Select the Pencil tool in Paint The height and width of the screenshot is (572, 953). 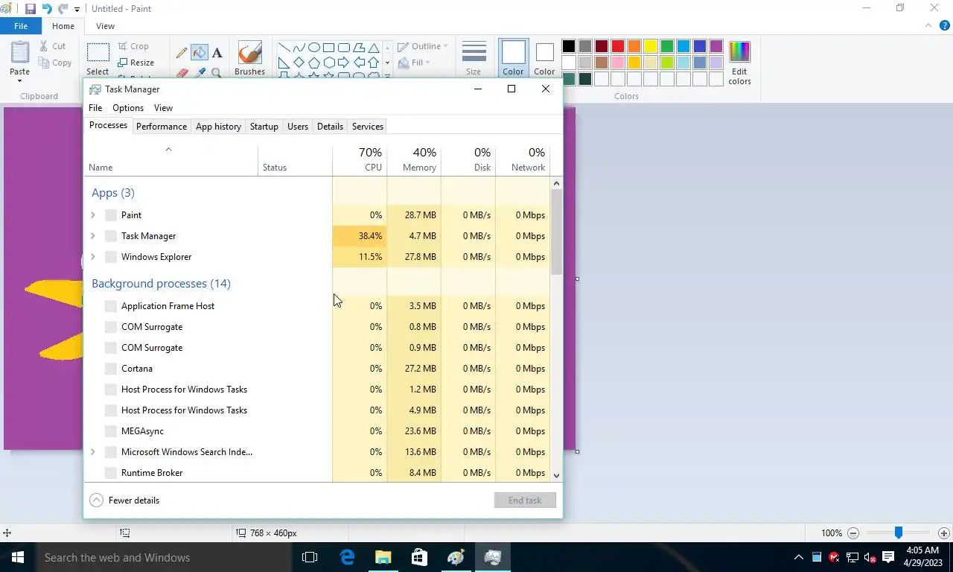(182, 53)
